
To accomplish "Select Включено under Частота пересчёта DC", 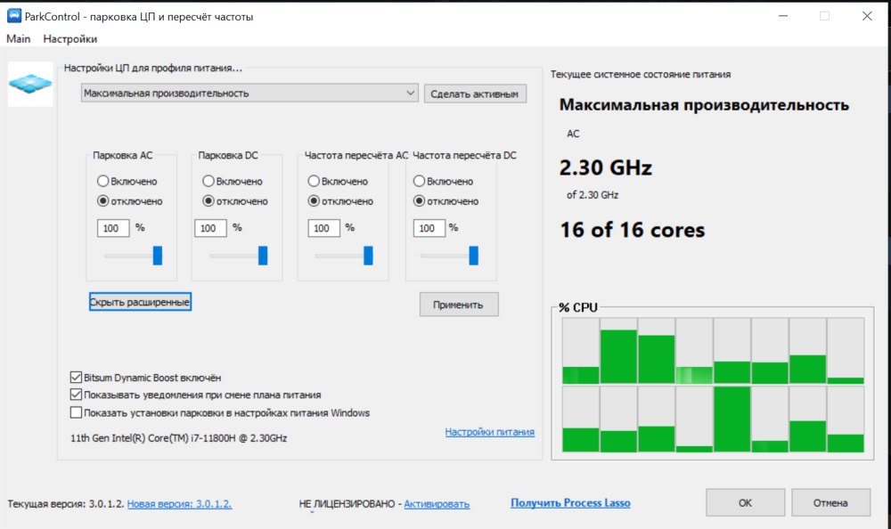I will coord(420,182).
